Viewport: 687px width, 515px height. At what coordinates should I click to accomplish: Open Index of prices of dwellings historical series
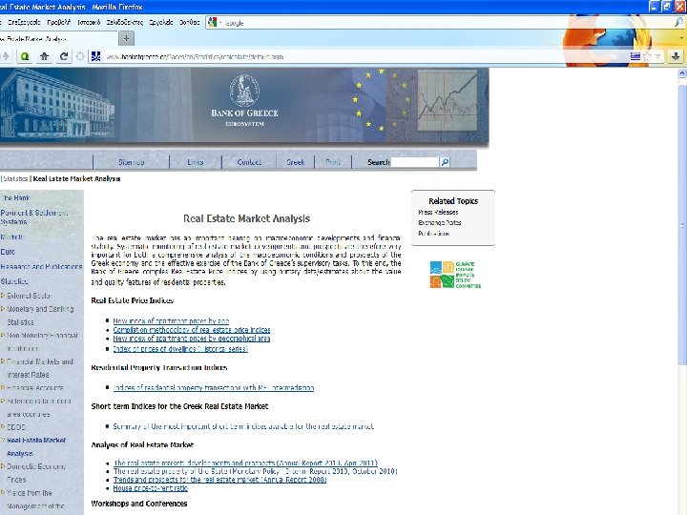pyautogui.click(x=180, y=349)
